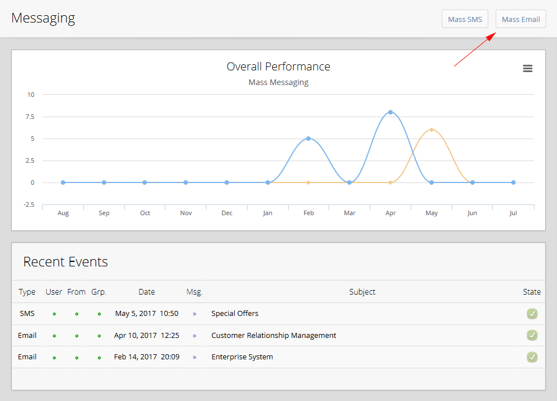Toggle the User status dot on the SMS row
557x401 pixels.
(x=54, y=314)
